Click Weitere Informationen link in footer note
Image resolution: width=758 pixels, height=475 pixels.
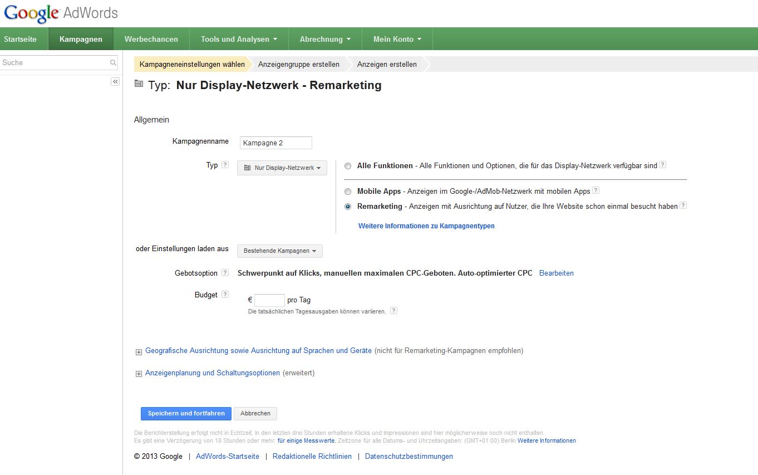(547, 440)
